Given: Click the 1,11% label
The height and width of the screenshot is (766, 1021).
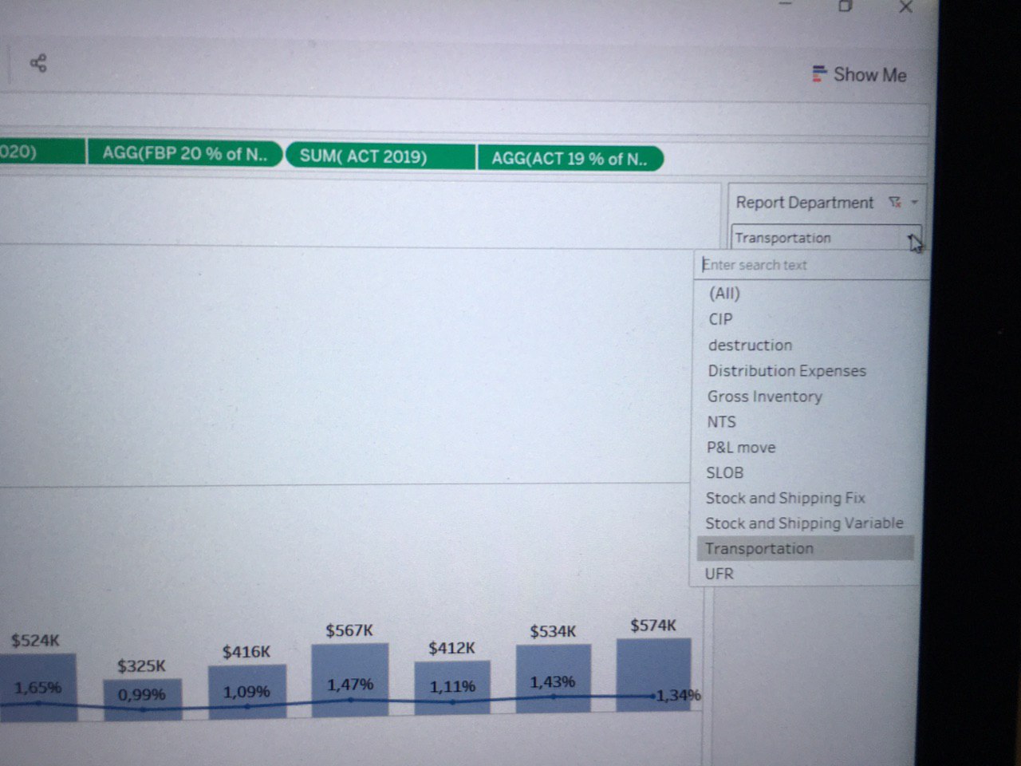Looking at the screenshot, I should 452,686.
